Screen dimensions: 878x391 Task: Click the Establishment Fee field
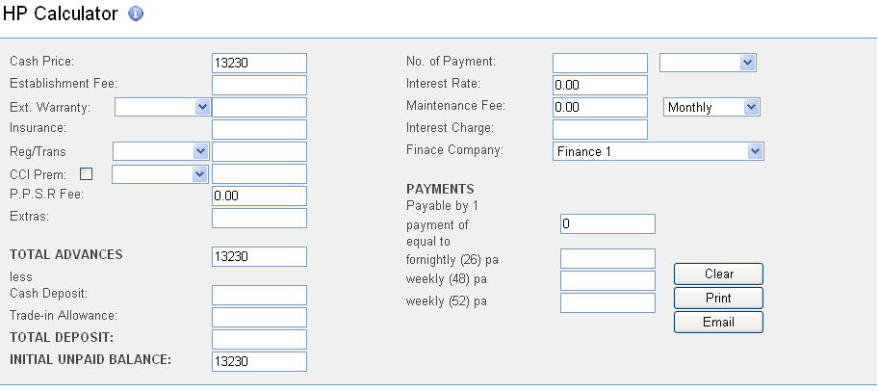click(259, 85)
